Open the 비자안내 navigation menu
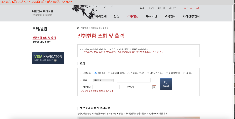 101,16
